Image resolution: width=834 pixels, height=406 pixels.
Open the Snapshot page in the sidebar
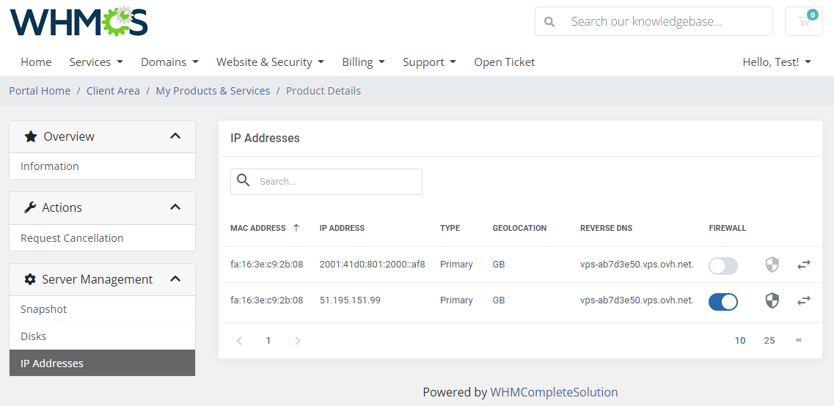pyautogui.click(x=44, y=309)
